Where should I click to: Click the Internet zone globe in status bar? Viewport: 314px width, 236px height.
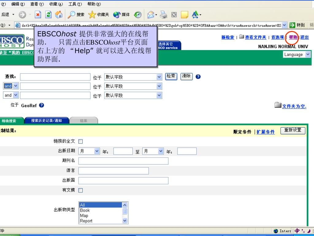tap(276, 231)
